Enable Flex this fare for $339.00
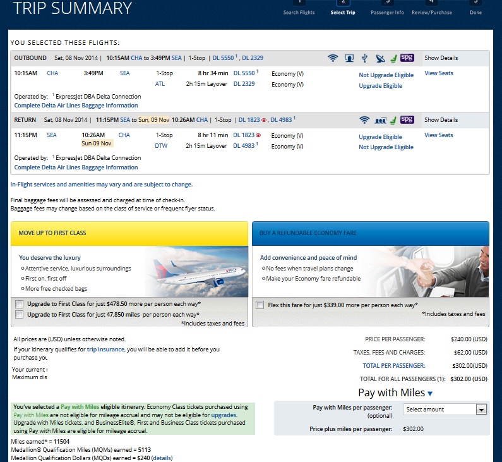Viewport: 502px width, 462px height. (260, 305)
